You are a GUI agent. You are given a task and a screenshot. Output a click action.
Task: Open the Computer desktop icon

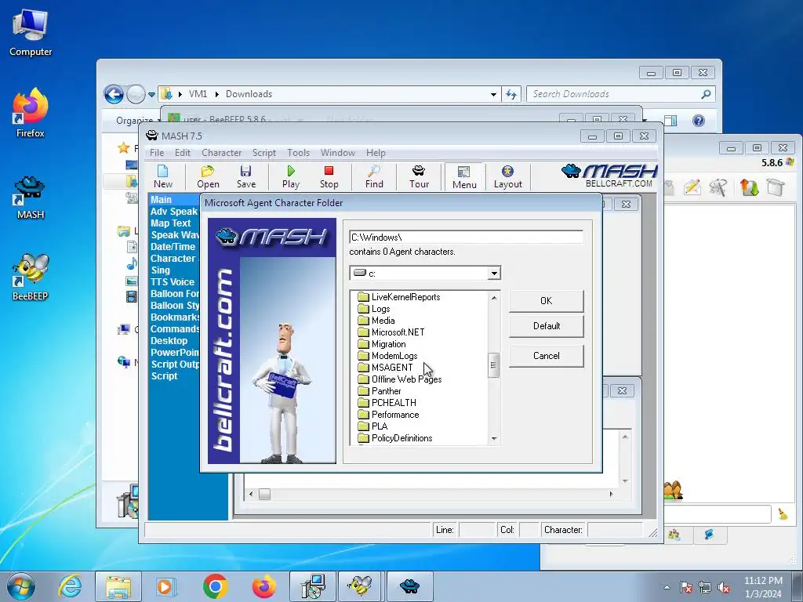[x=31, y=33]
